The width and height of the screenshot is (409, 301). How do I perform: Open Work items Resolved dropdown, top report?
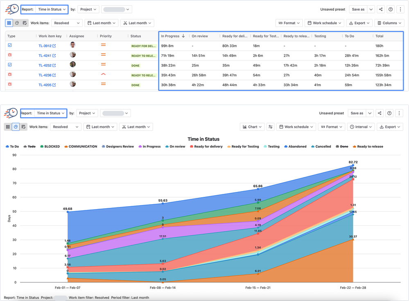(67, 23)
